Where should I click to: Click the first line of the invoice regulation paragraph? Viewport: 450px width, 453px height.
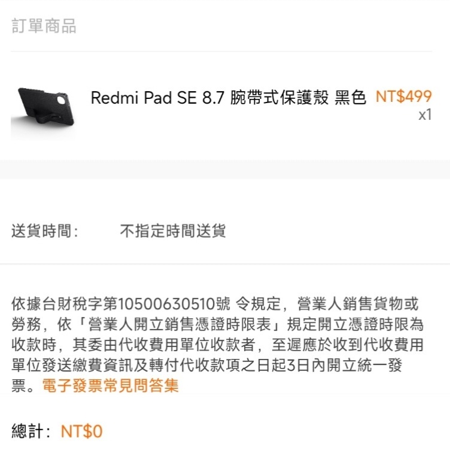(215, 304)
